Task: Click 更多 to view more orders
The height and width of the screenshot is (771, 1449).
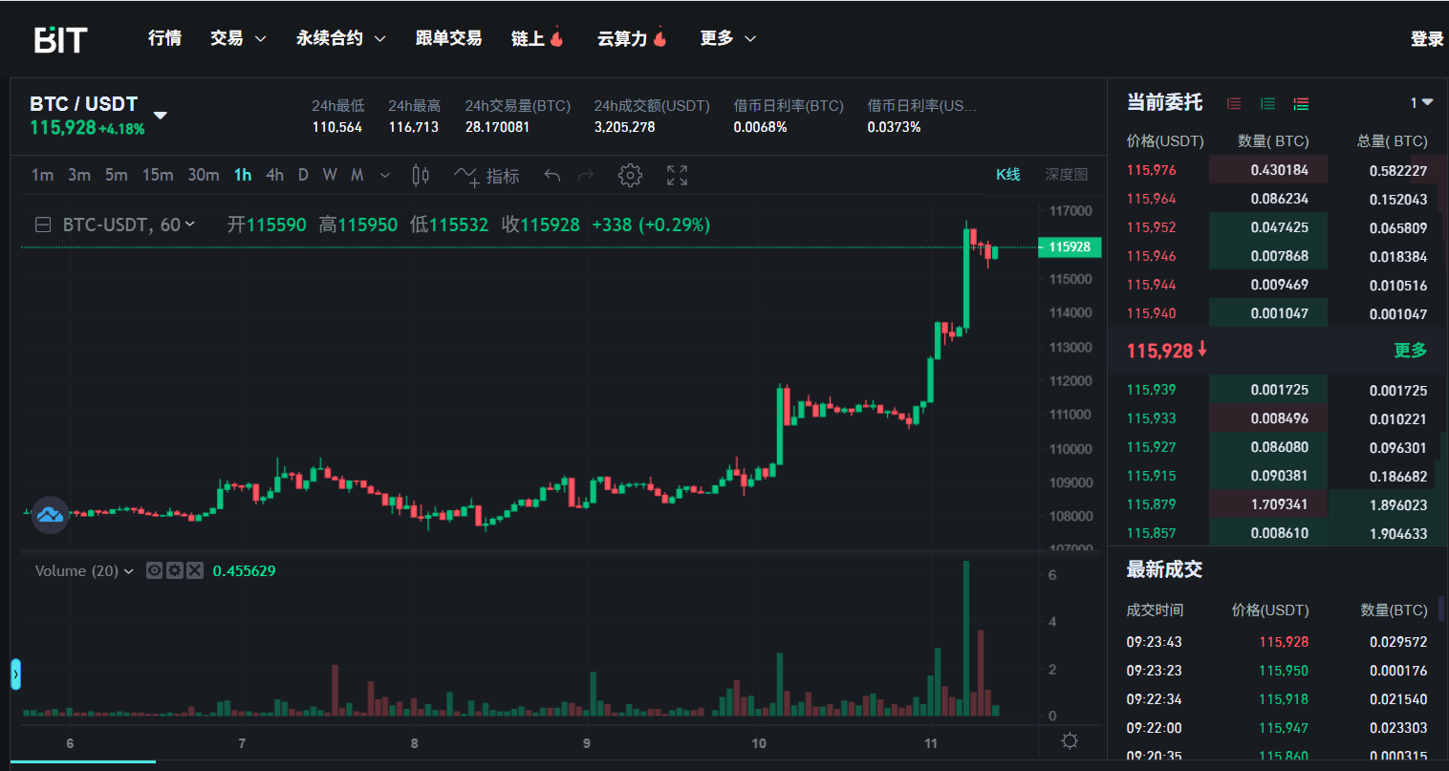Action: [1410, 351]
